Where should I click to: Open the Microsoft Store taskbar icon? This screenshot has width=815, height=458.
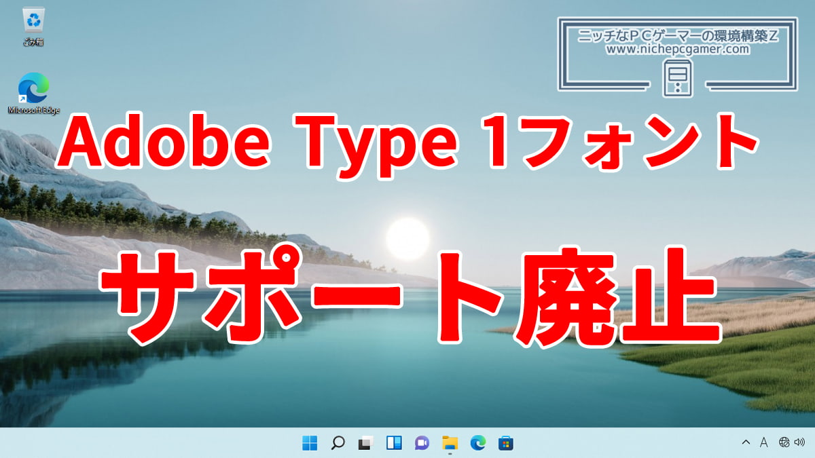click(505, 443)
